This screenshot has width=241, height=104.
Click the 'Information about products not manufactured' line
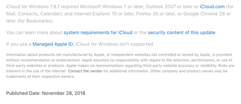pos(119,55)
